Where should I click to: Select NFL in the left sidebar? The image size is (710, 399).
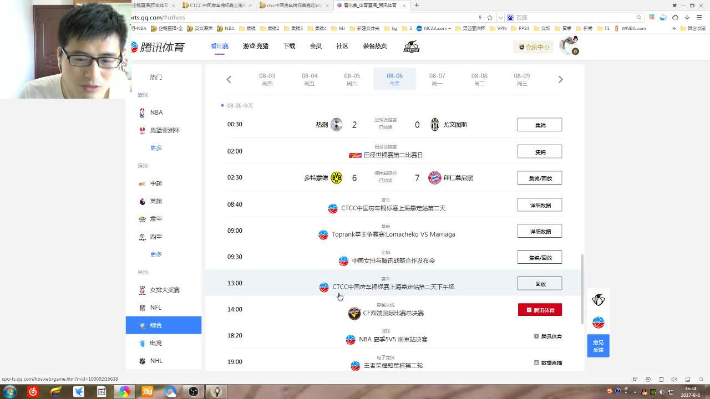tap(156, 308)
